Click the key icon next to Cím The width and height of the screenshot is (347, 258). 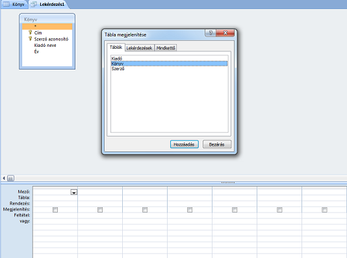[x=31, y=32]
